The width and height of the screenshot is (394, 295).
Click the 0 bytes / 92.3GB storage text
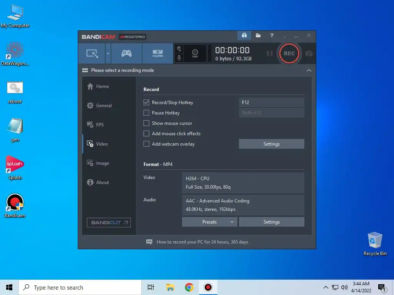[233, 59]
